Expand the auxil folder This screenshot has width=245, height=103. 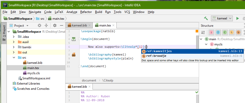click(x=14, y=42)
